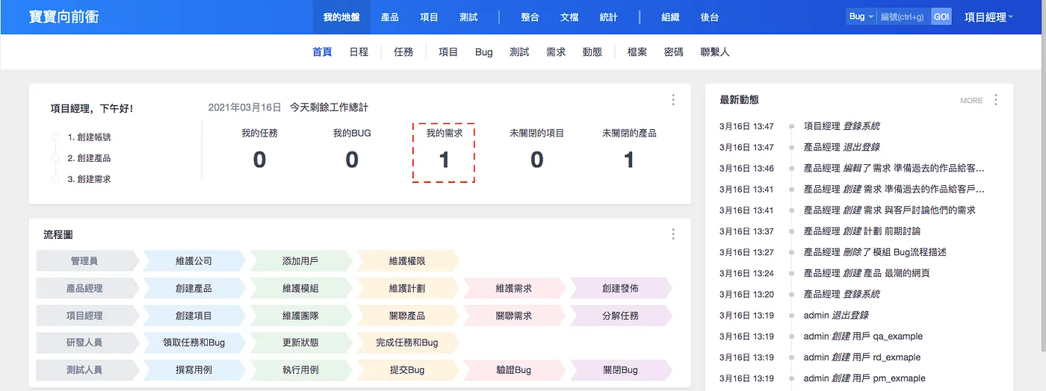Click the 撰寫用例 flow step

point(194,370)
